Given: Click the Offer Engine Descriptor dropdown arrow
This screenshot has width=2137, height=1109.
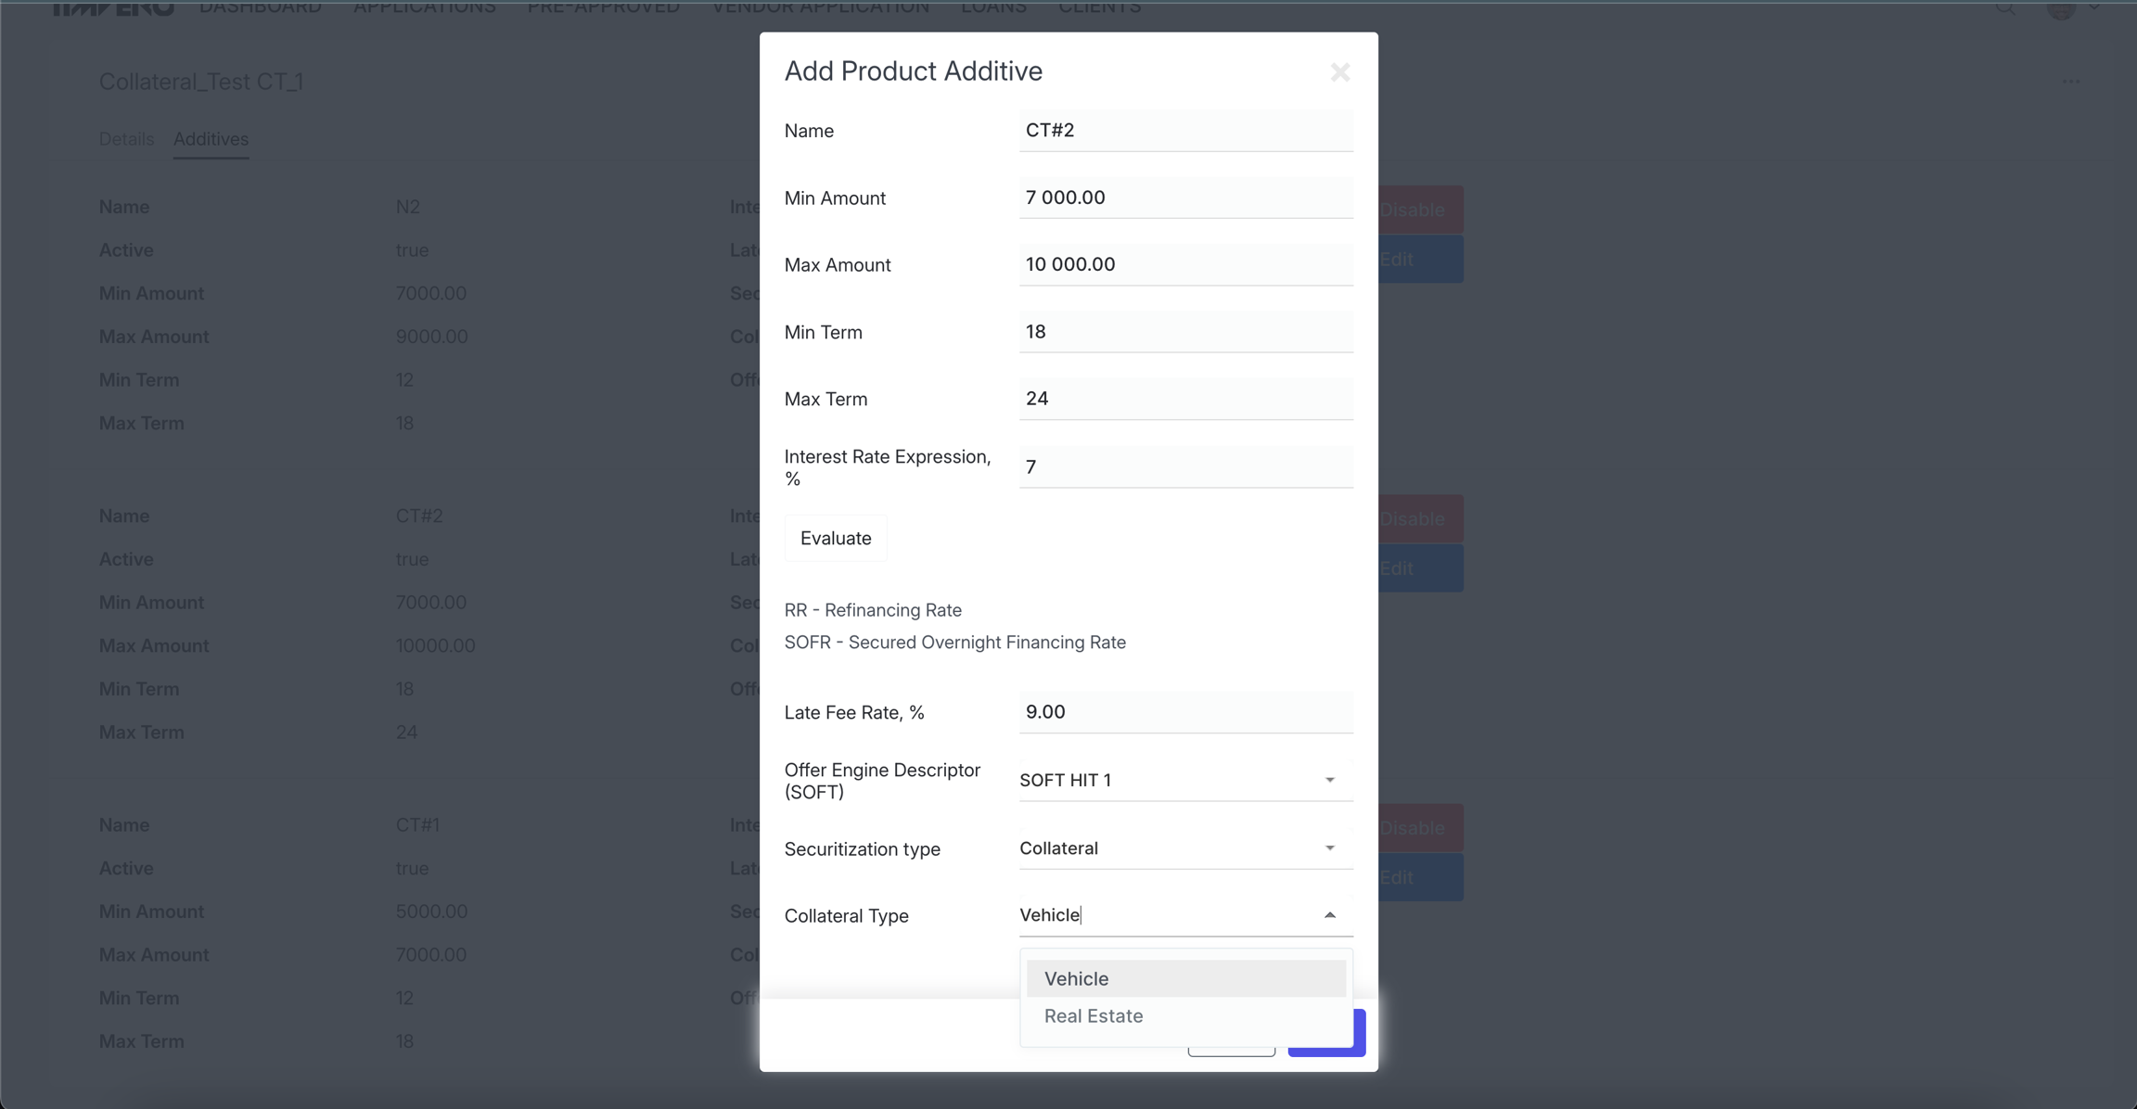Looking at the screenshot, I should [1329, 780].
